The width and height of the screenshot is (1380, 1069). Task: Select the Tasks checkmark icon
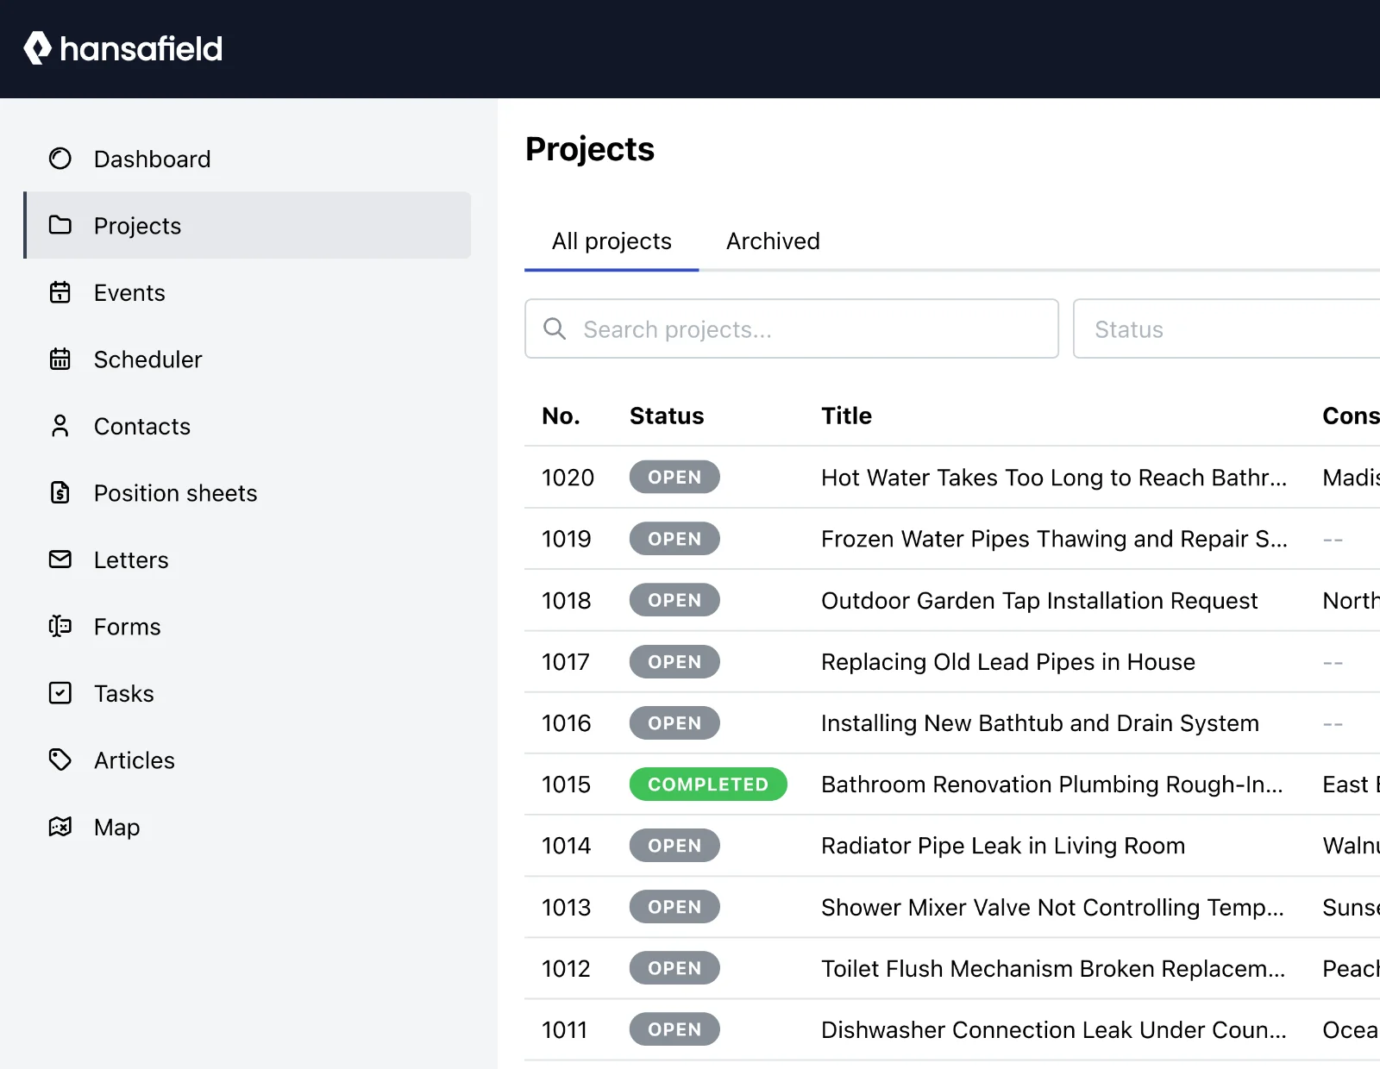60,693
